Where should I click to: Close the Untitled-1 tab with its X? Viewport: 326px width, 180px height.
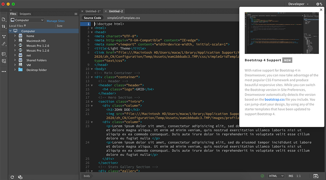pos(82,11)
